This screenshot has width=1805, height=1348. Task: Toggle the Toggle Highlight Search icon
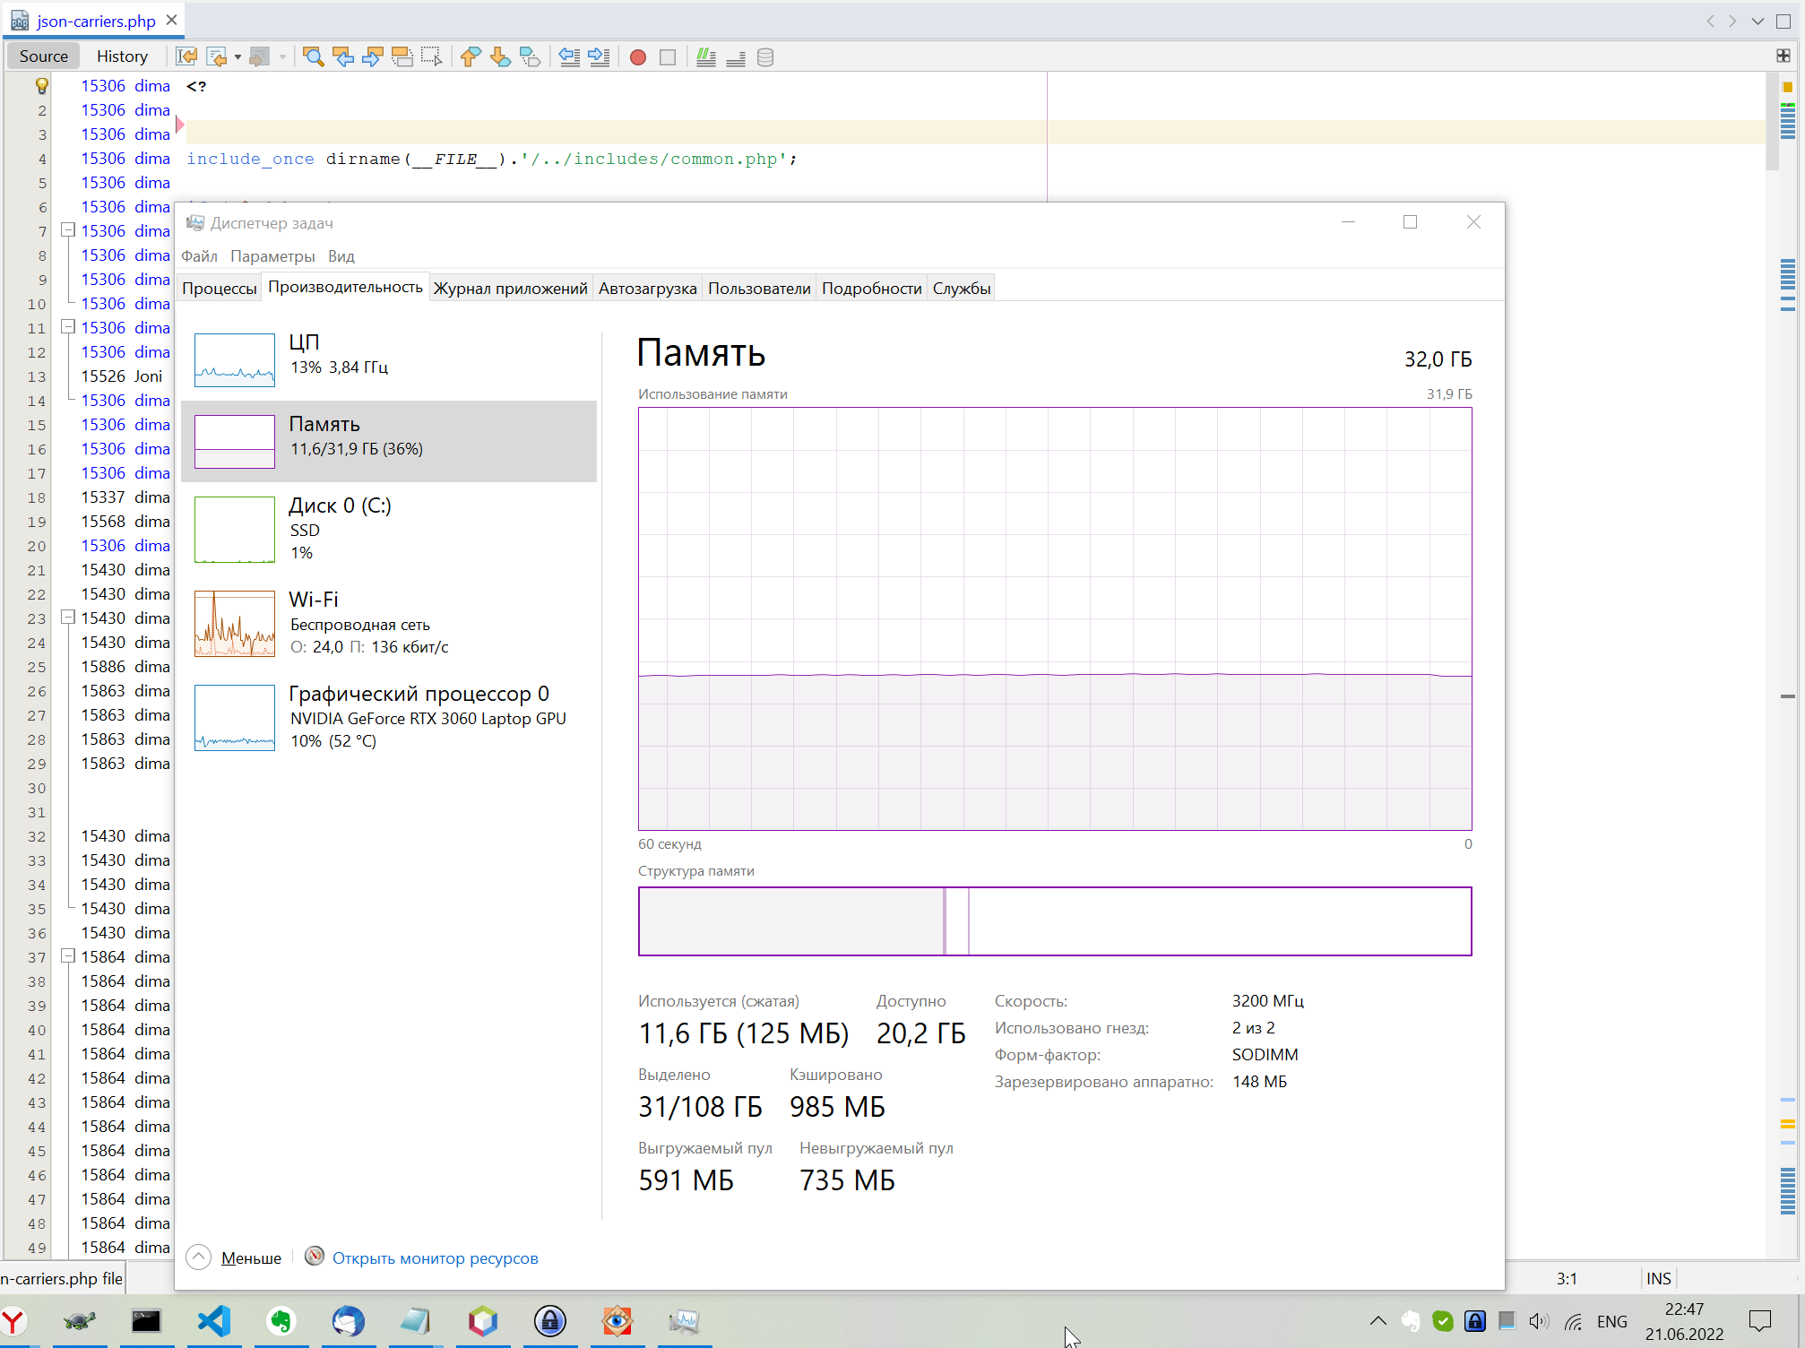point(402,57)
